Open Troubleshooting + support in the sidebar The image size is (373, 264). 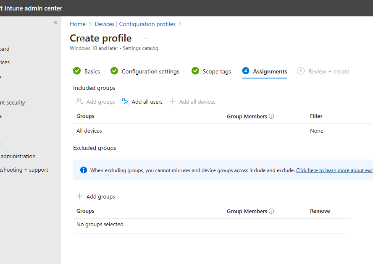tap(24, 170)
